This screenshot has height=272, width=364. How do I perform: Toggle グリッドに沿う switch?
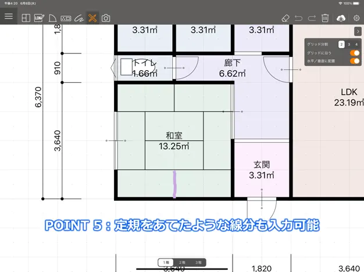coord(355,53)
